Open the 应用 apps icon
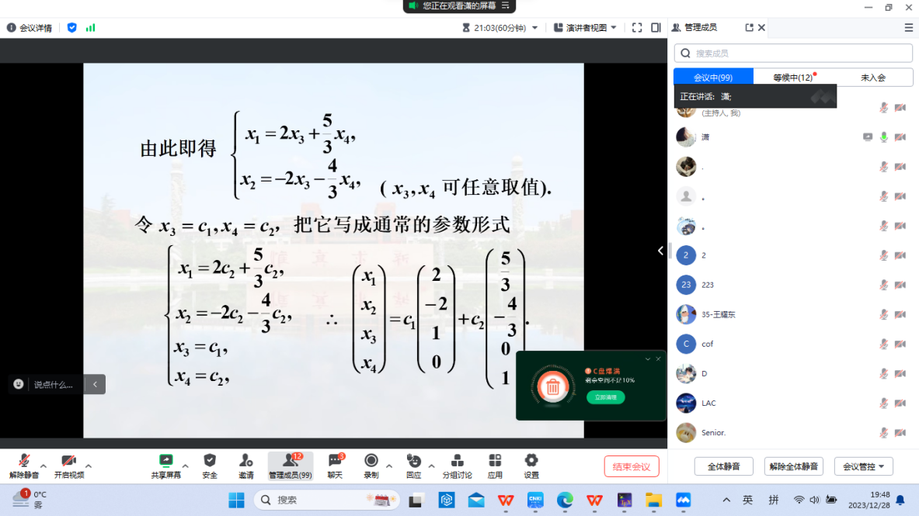The image size is (919, 516). 495,461
